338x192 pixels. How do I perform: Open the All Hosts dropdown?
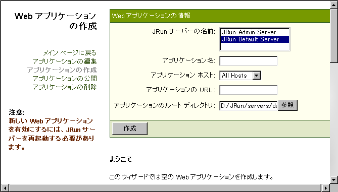[x=240, y=76]
